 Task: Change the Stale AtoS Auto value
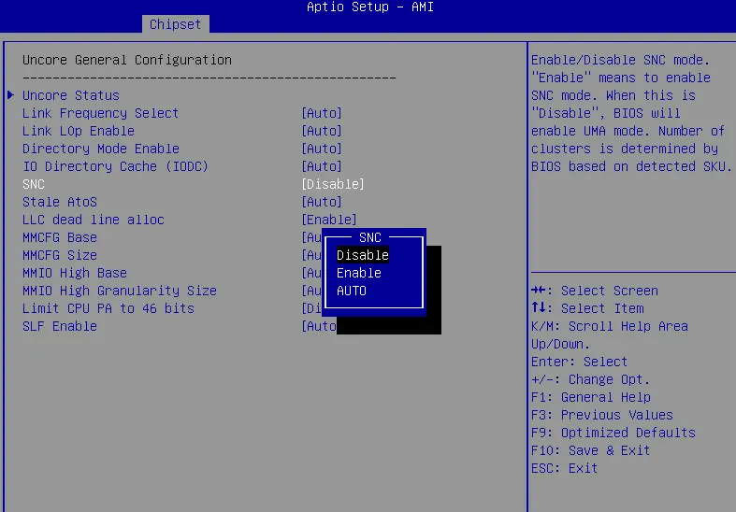pos(322,202)
